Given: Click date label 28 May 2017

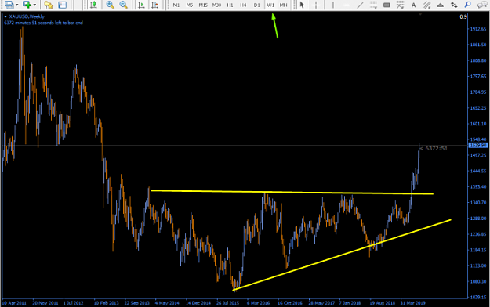Looking at the screenshot, I should tap(321, 303).
